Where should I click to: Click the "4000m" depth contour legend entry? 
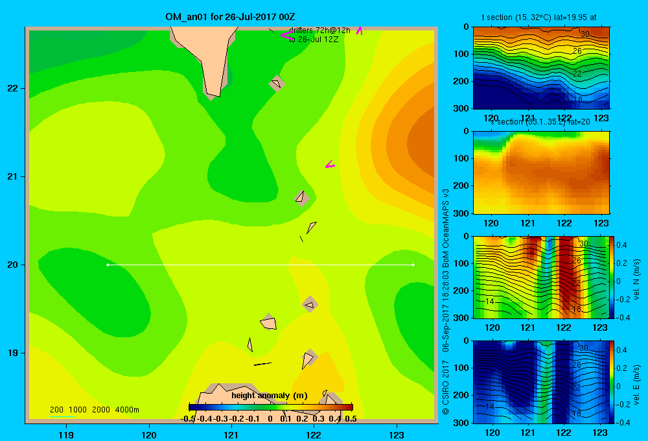127,410
